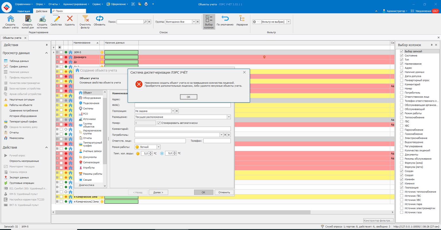Enable Дата допуска column checkbox
Screen dimensions: 441x230
tap(402, 76)
